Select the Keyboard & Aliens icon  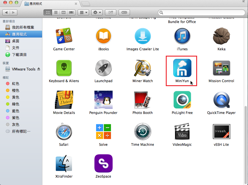coord(64,68)
